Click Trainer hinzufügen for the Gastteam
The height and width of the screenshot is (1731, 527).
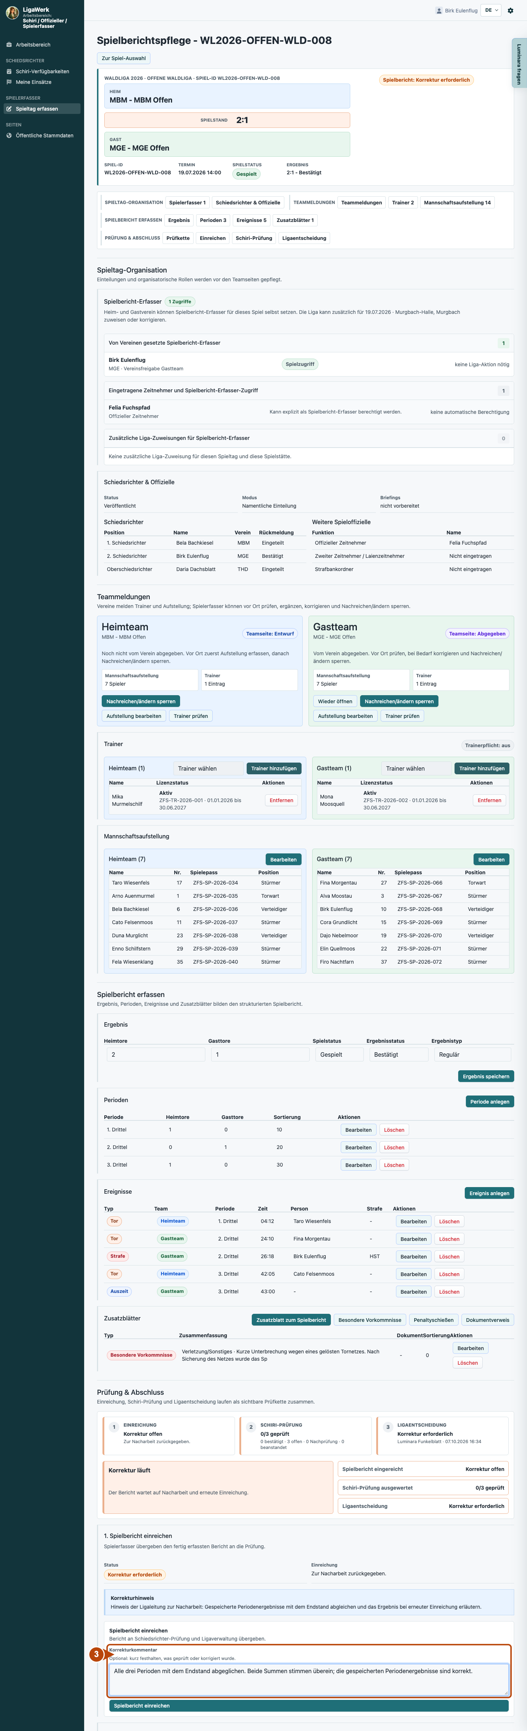pyautogui.click(x=481, y=768)
